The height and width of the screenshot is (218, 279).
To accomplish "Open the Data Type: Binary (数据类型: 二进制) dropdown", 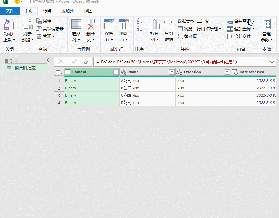I will pos(195,21).
